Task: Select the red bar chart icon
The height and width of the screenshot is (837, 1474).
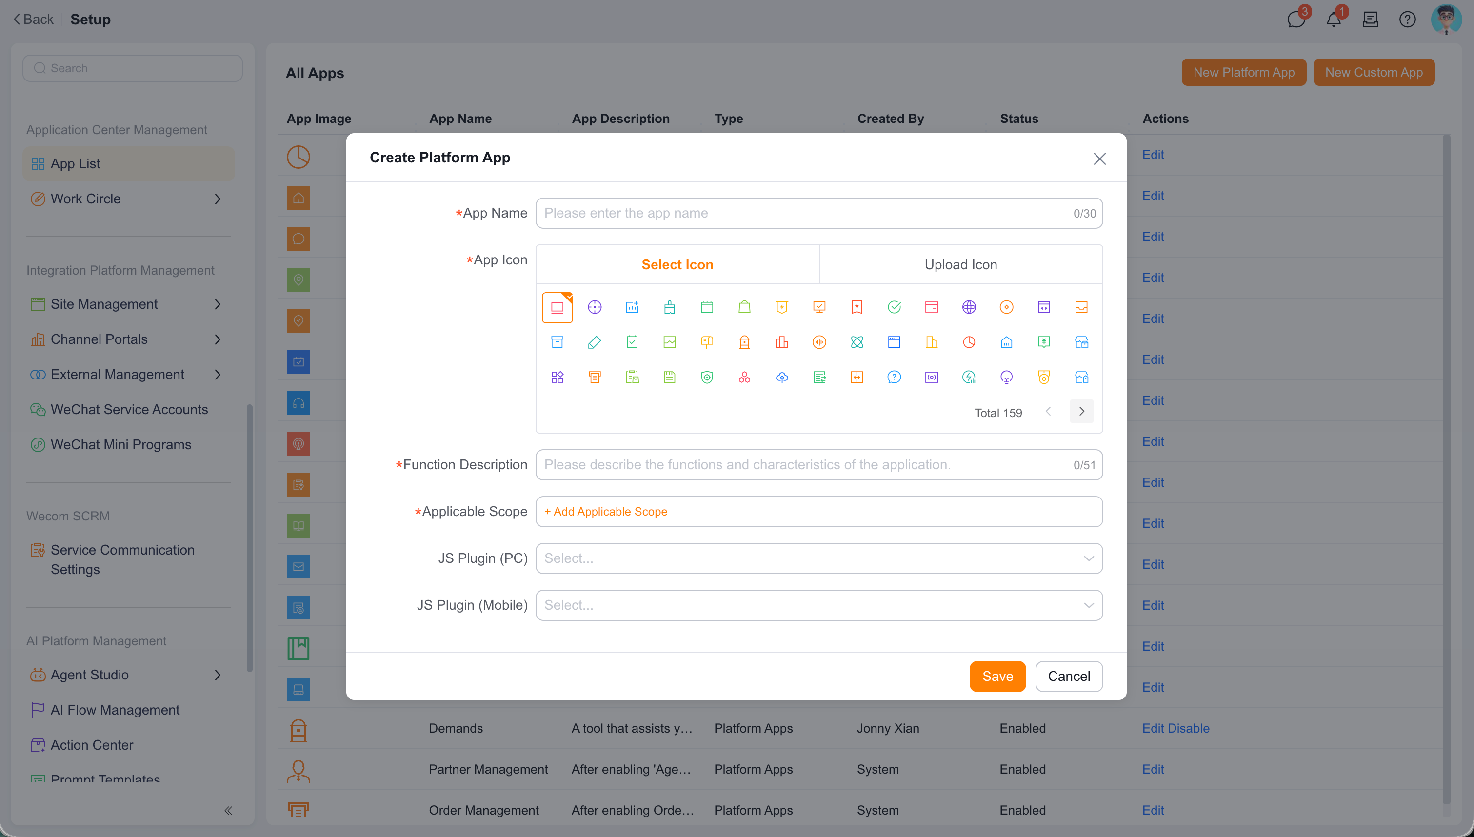Action: coord(782,342)
